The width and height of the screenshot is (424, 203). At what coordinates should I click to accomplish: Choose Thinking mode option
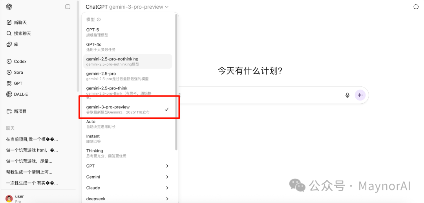[x=128, y=153]
